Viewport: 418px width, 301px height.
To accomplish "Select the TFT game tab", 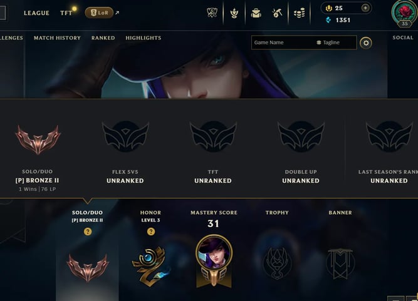I will pos(66,13).
